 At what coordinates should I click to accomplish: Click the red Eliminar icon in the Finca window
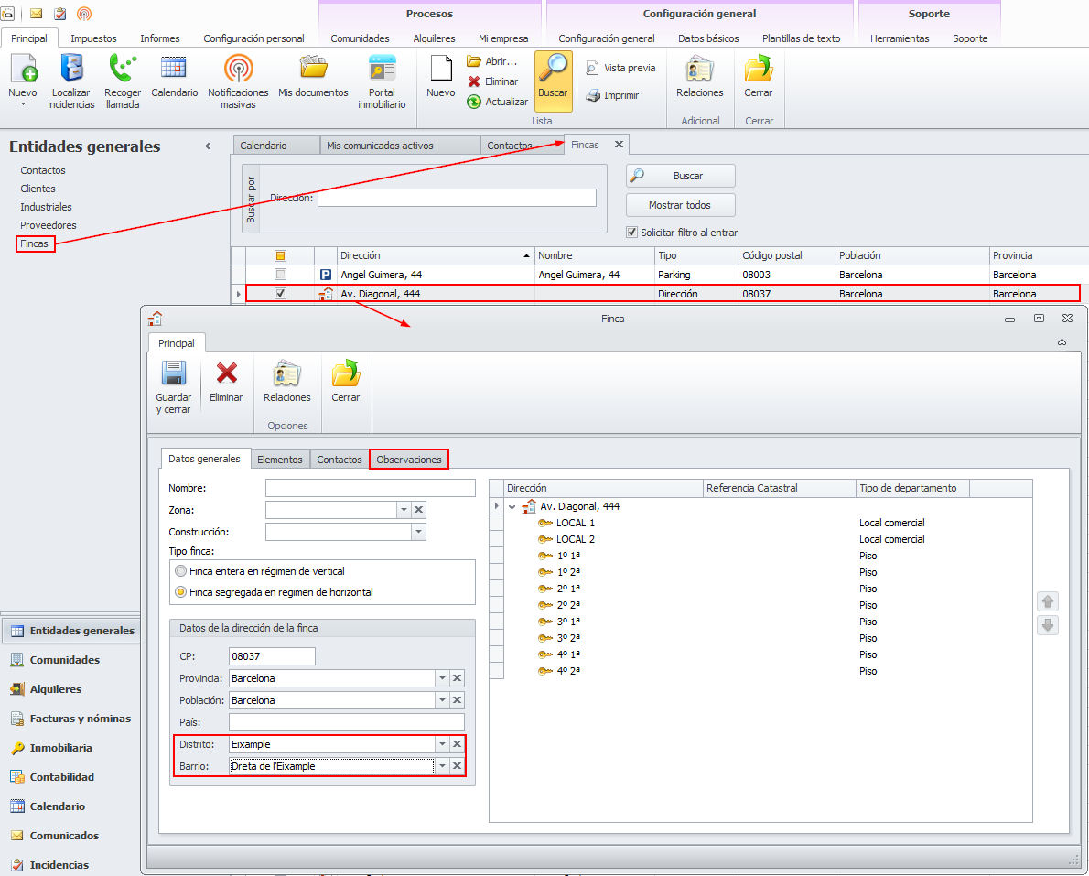(226, 373)
